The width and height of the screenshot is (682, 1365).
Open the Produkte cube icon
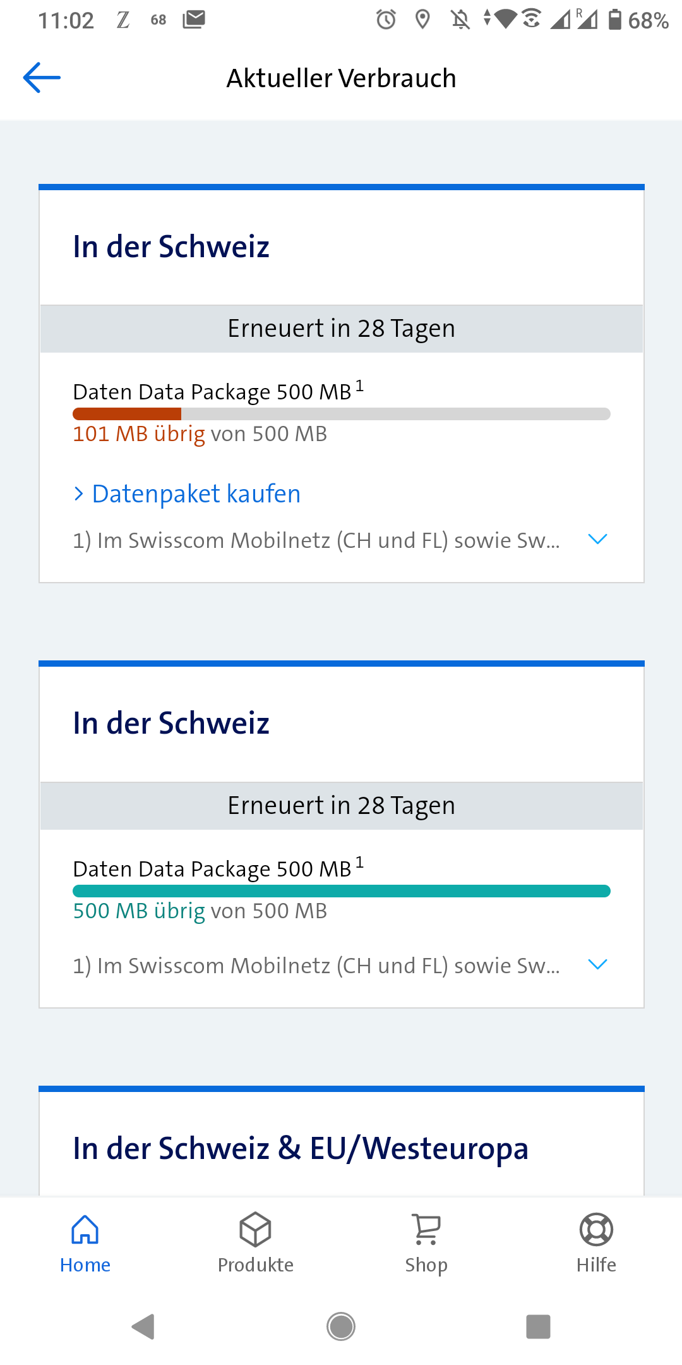pos(255,1230)
